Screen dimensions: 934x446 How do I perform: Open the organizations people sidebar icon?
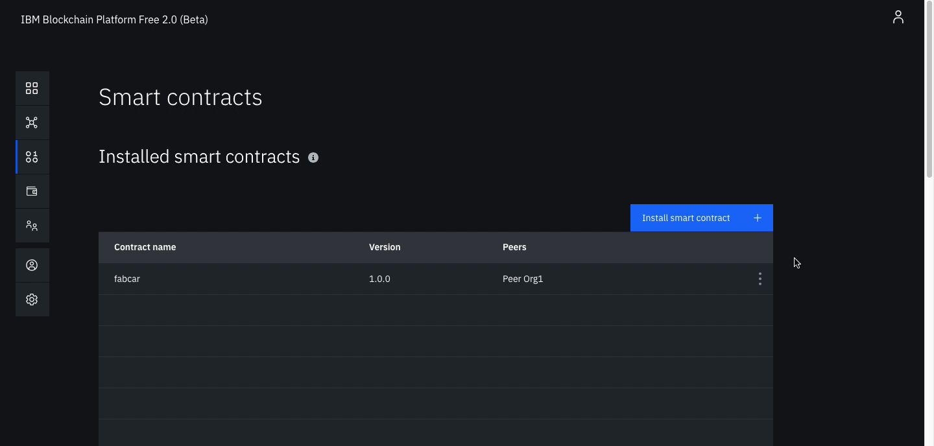click(32, 226)
